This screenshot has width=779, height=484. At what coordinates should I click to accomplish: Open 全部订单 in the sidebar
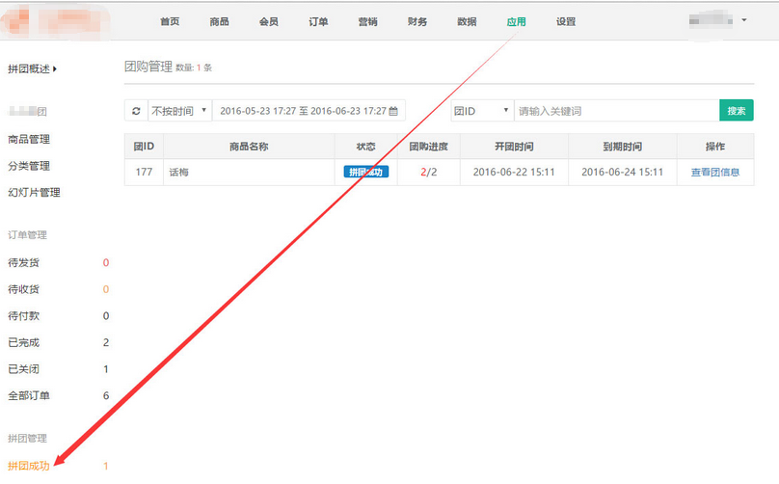29,395
